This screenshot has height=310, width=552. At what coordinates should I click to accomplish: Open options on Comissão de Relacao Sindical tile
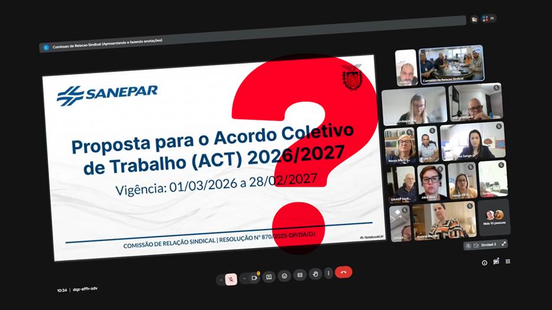point(478,50)
